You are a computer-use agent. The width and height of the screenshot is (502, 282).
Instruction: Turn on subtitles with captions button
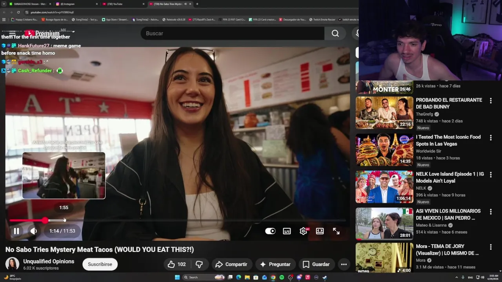click(287, 231)
